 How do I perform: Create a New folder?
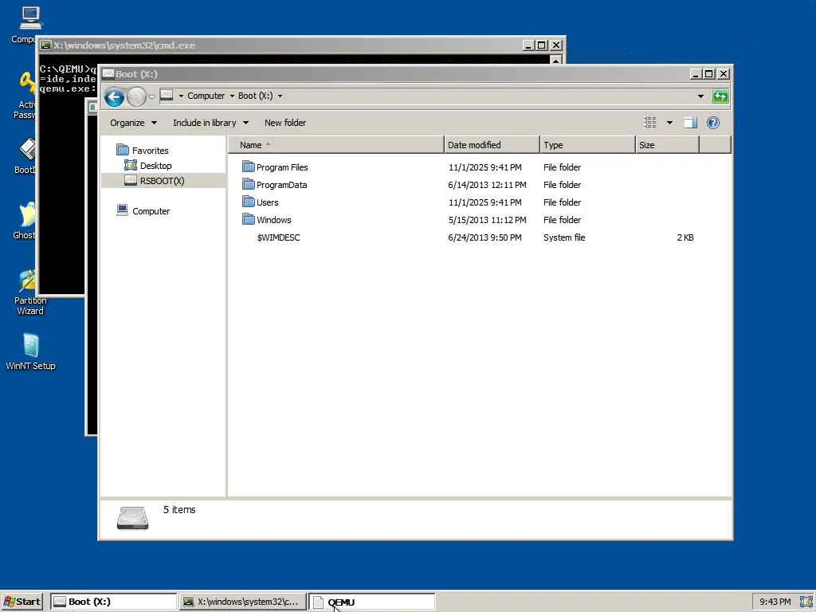tap(285, 123)
